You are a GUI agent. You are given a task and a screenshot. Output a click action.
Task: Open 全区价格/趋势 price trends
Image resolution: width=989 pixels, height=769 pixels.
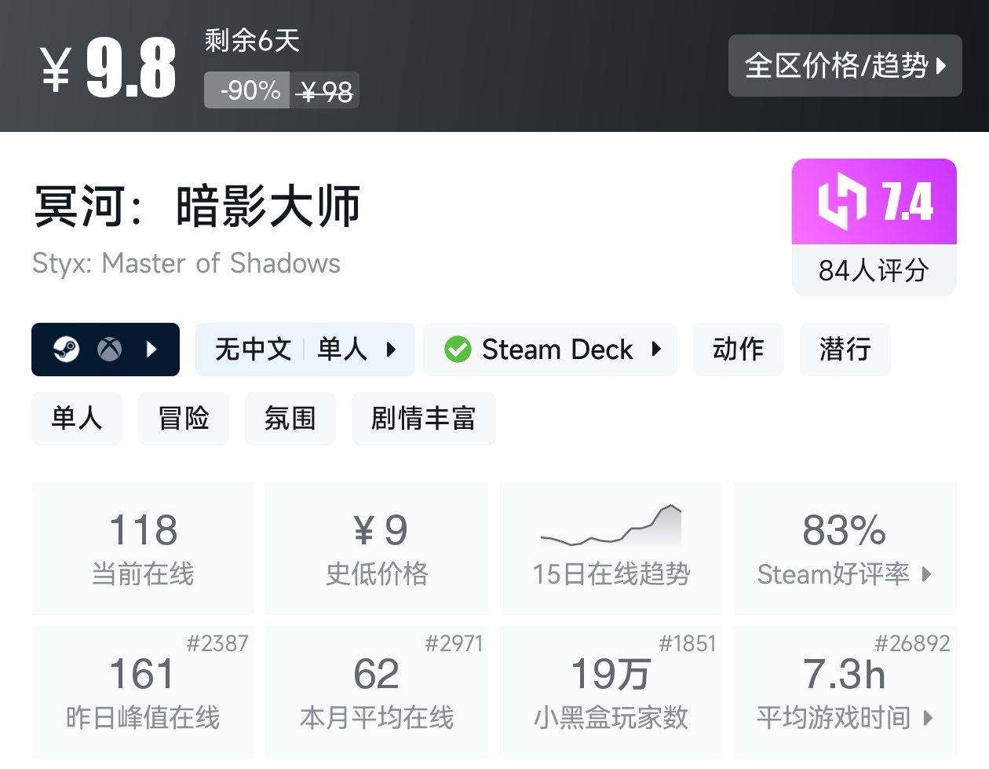tap(845, 66)
